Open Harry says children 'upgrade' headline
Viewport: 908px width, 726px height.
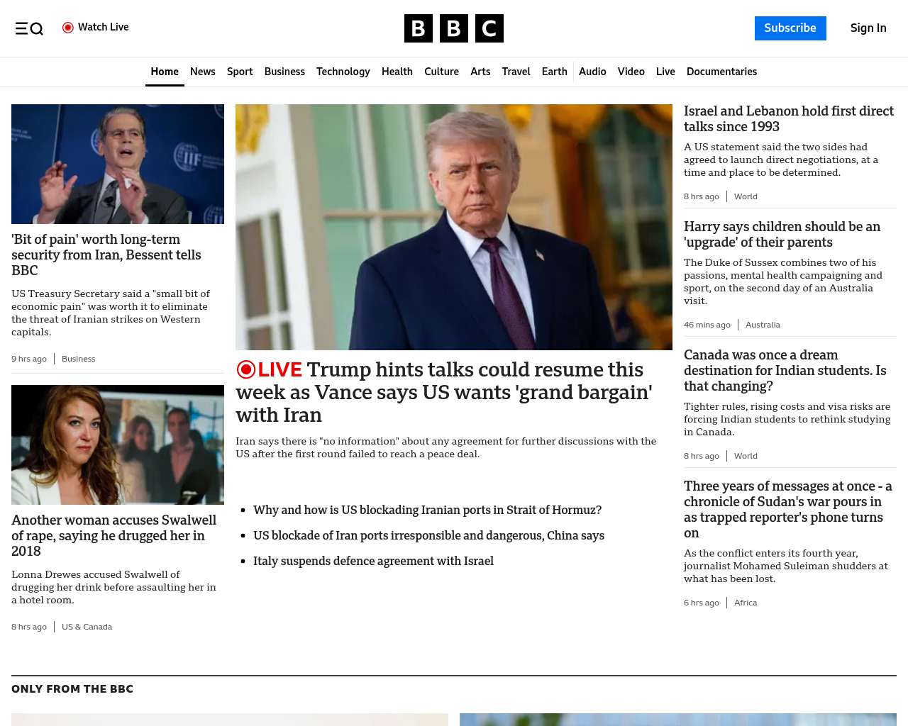tap(782, 234)
